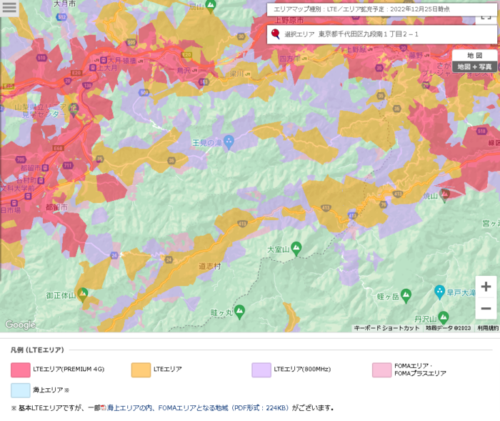
Task: Select the 畦ヶ丸 mountain marker
Action: [239, 312]
